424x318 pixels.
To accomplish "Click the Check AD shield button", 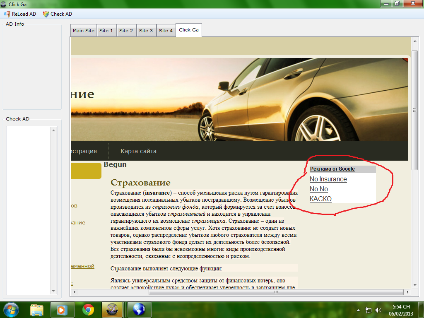I will [x=58, y=14].
